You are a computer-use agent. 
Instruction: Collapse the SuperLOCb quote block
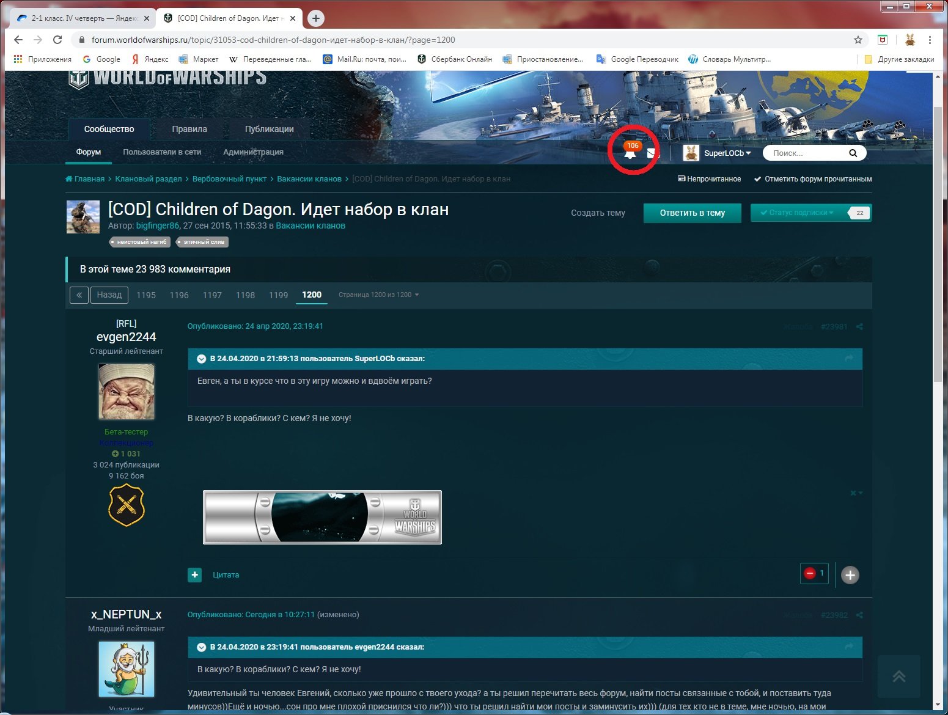pyautogui.click(x=201, y=359)
